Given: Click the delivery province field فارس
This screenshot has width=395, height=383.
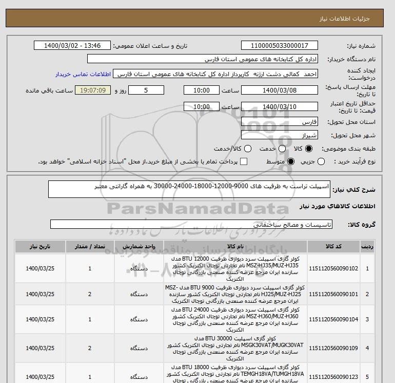Looking at the screenshot, I should coord(280,122).
